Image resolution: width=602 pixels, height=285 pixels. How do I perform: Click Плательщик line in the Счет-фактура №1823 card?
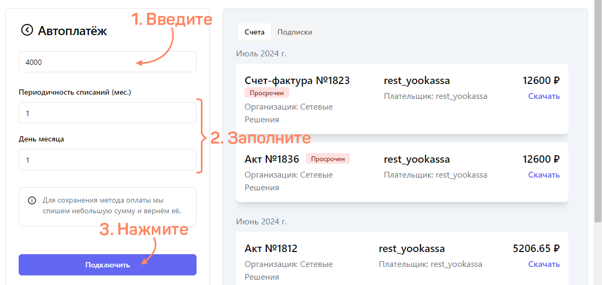(x=435, y=97)
